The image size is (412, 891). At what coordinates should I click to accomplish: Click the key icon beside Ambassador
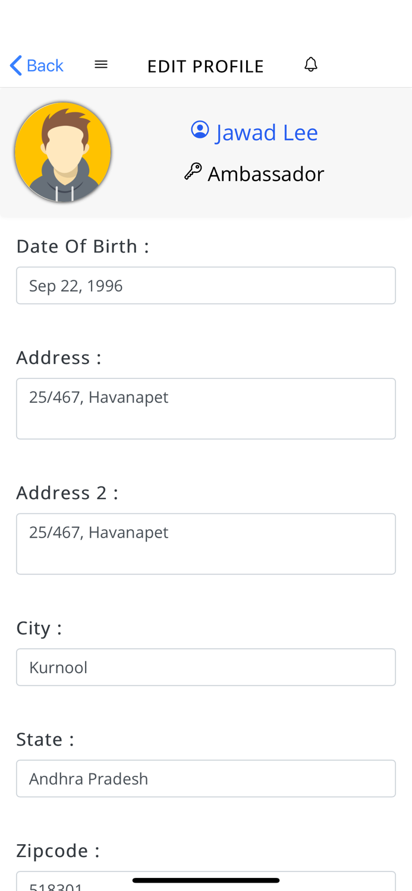193,172
